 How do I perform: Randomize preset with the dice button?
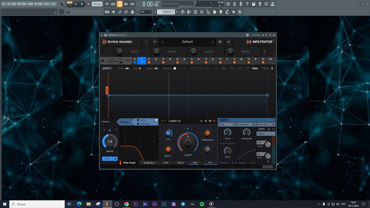[220, 42]
